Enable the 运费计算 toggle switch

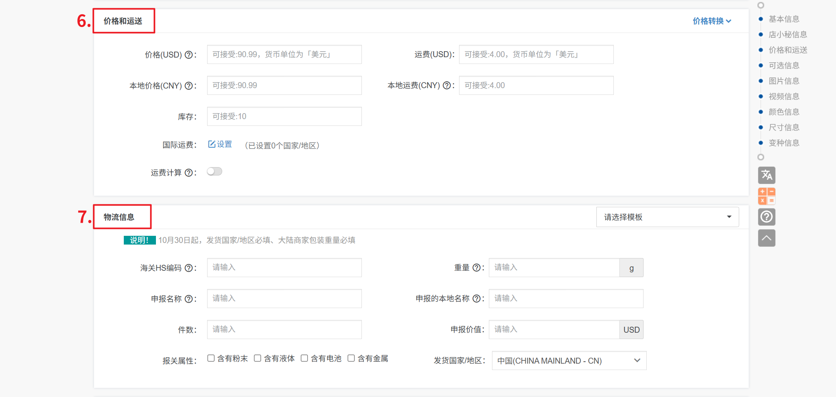point(215,172)
